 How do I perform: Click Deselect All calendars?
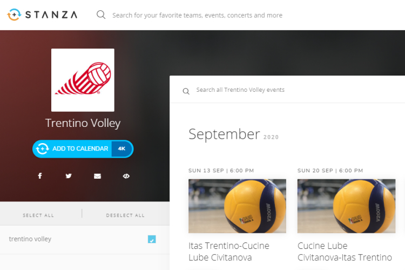(x=125, y=215)
